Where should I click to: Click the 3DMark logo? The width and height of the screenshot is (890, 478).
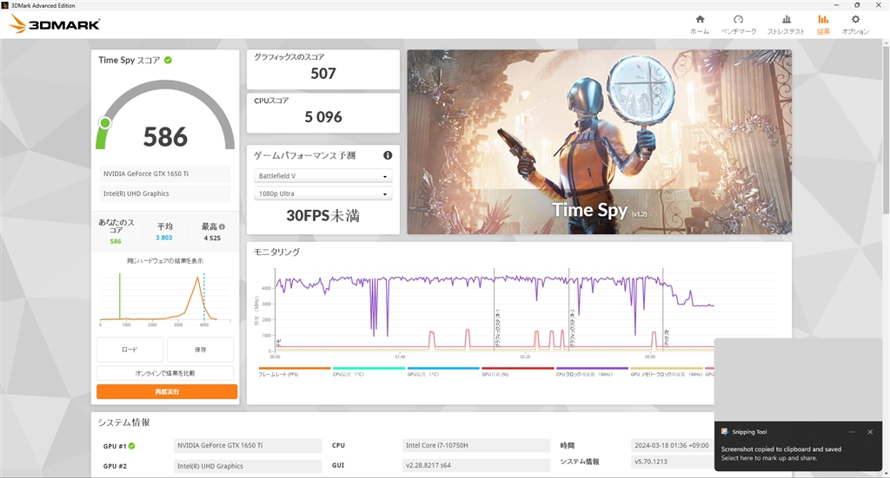coord(55,24)
